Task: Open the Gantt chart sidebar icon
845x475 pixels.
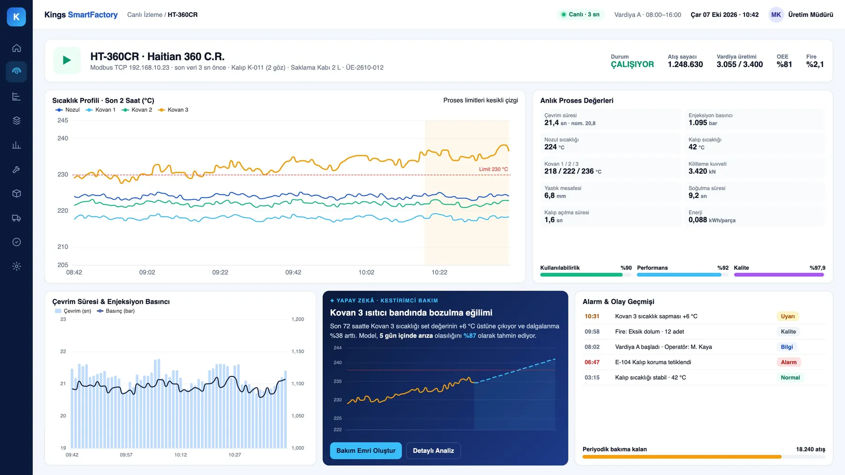Action: 16,96
